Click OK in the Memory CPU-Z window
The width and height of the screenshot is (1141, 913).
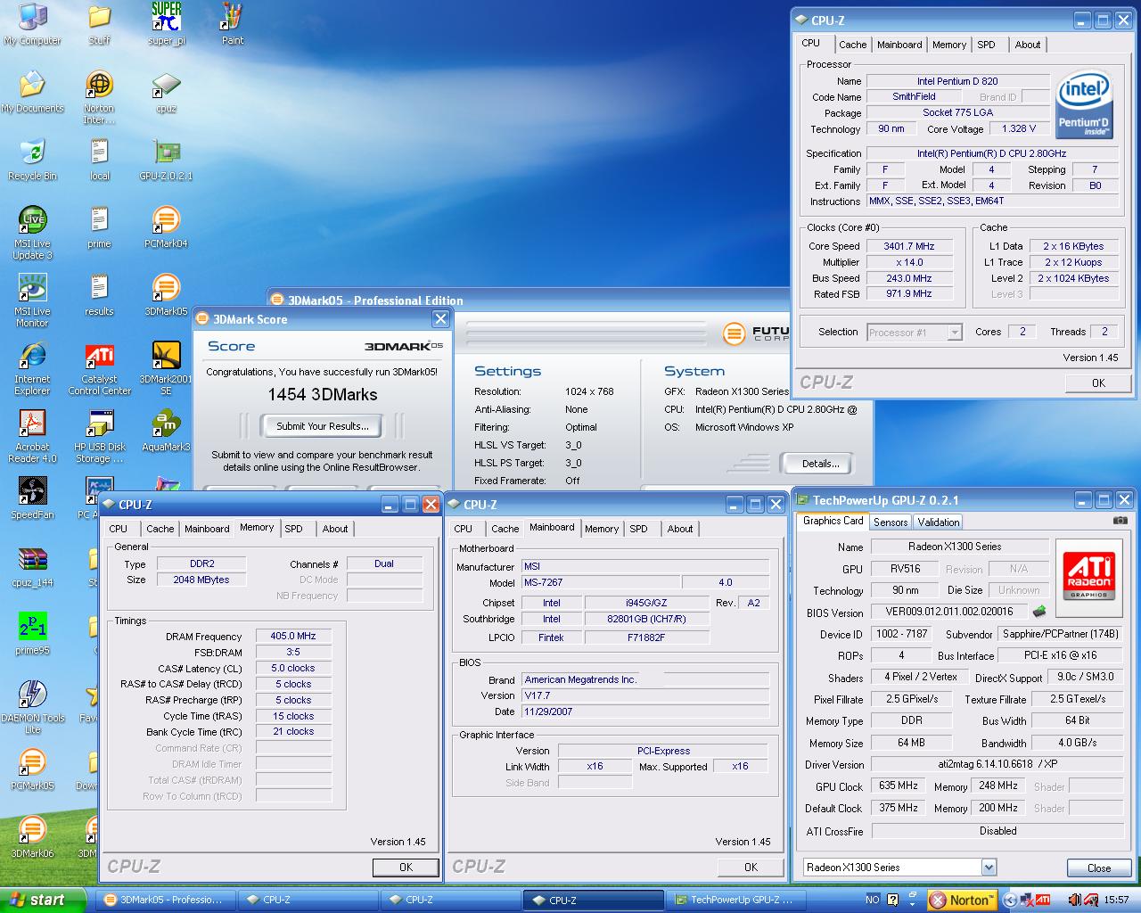coord(406,867)
